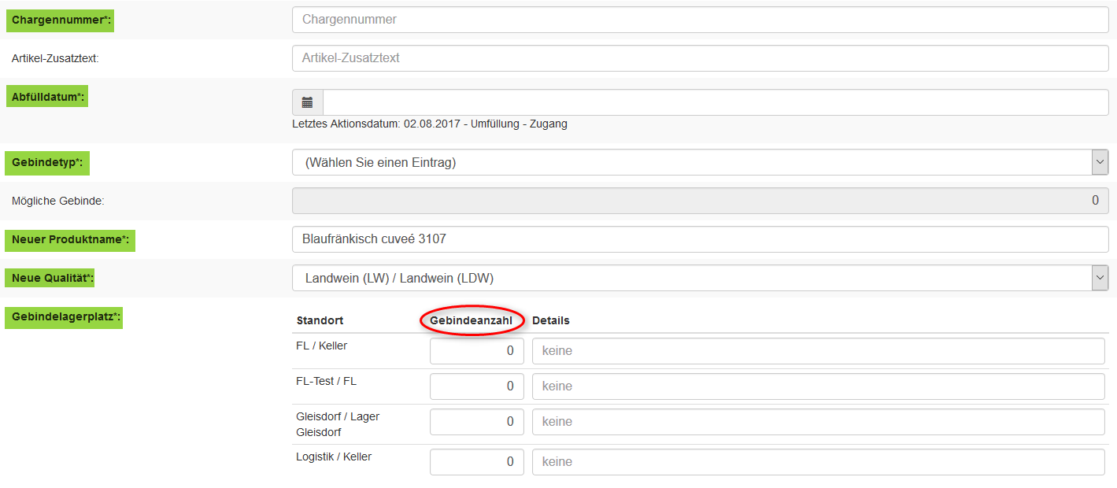The height and width of the screenshot is (488, 1117).
Task: Expand the Neue Qualität dropdown
Action: click(700, 278)
